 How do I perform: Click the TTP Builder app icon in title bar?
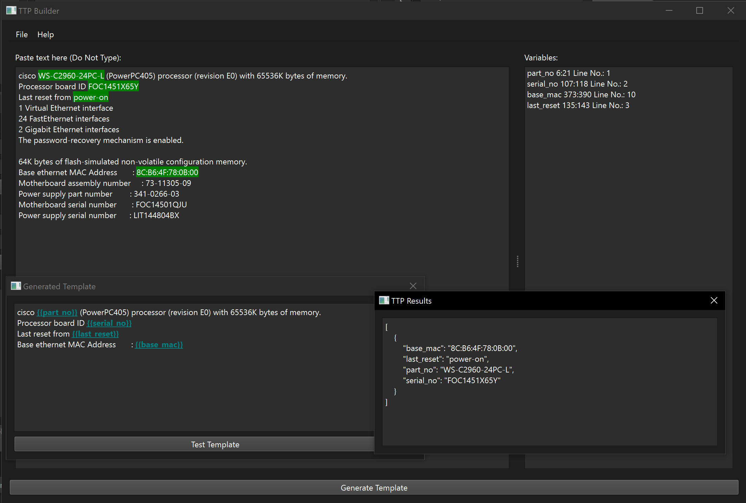pyautogui.click(x=11, y=10)
